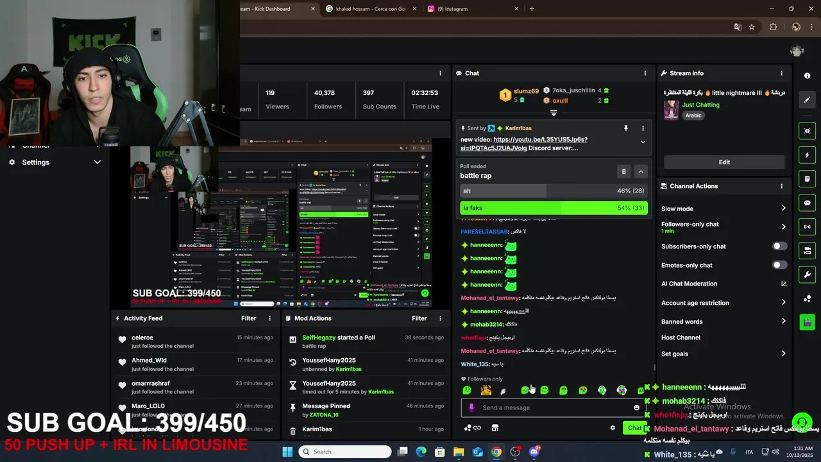Click the chat bubble icon in right sidebar
This screenshot has width=821, height=462.
click(807, 203)
